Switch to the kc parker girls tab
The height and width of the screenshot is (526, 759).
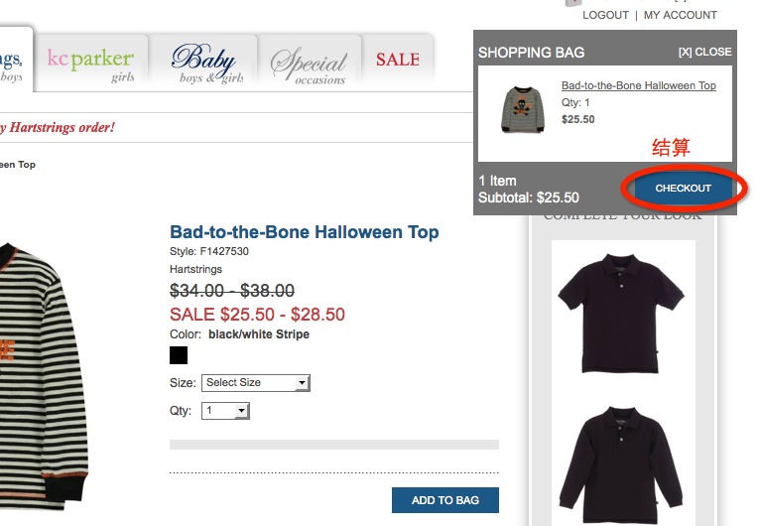pyautogui.click(x=91, y=63)
